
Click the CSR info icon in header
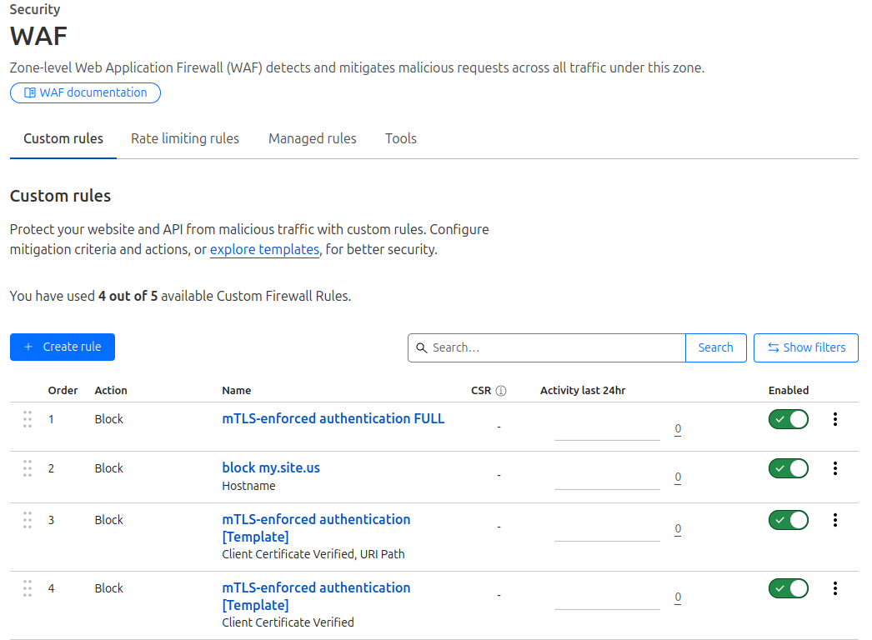pyautogui.click(x=501, y=391)
